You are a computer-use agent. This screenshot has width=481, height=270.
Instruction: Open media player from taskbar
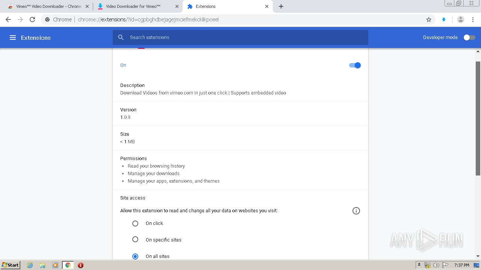click(x=55, y=265)
